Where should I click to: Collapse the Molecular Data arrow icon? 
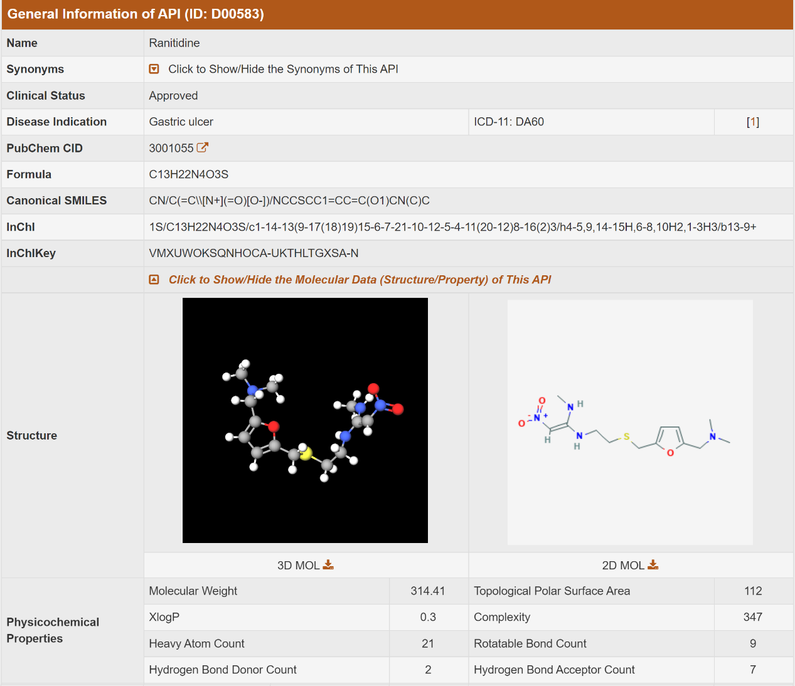pyautogui.click(x=154, y=280)
